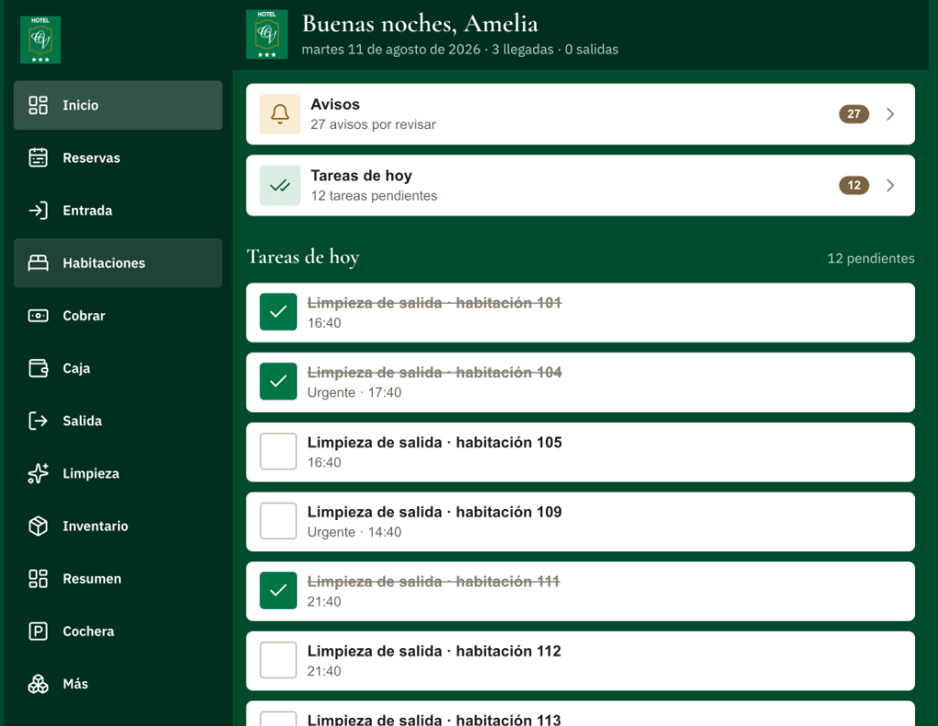Mark habitación 105 cleaning as done
Image resolution: width=938 pixels, height=726 pixels.
(278, 451)
